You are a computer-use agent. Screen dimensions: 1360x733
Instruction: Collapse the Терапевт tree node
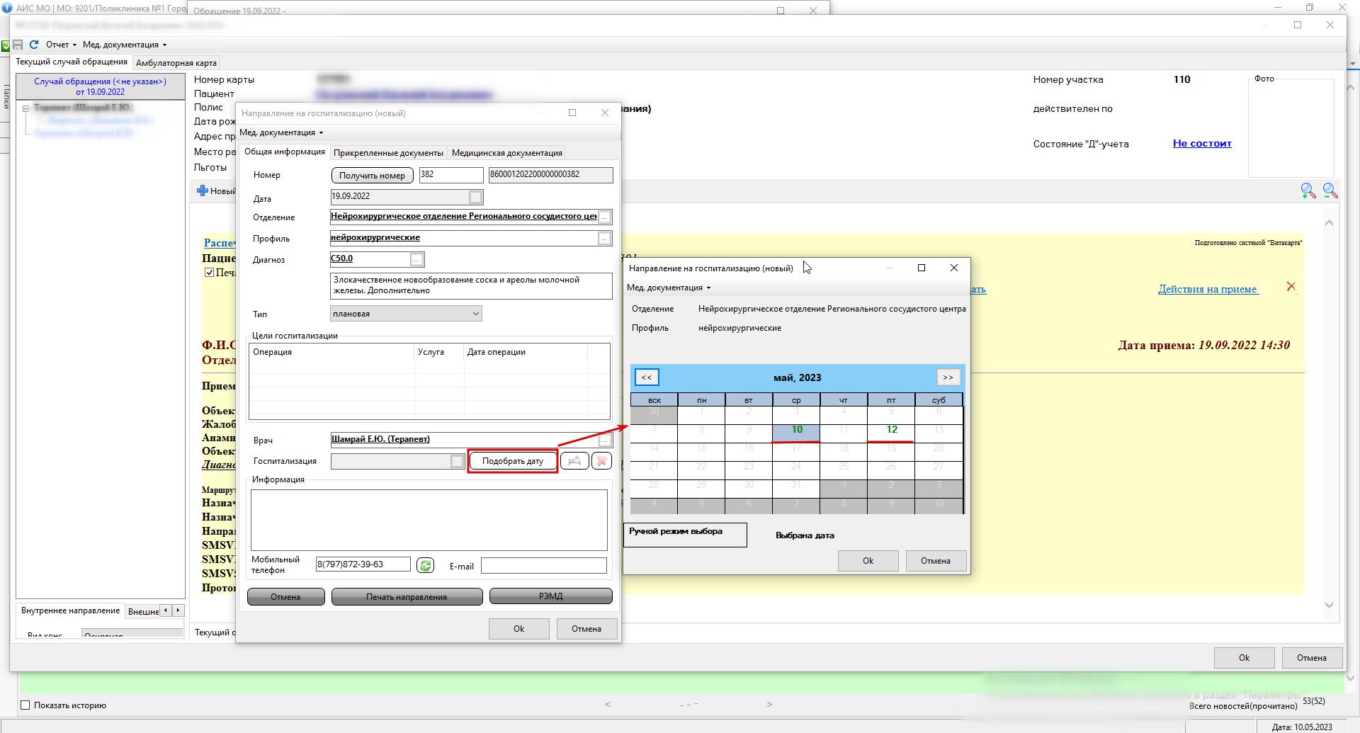click(x=25, y=108)
